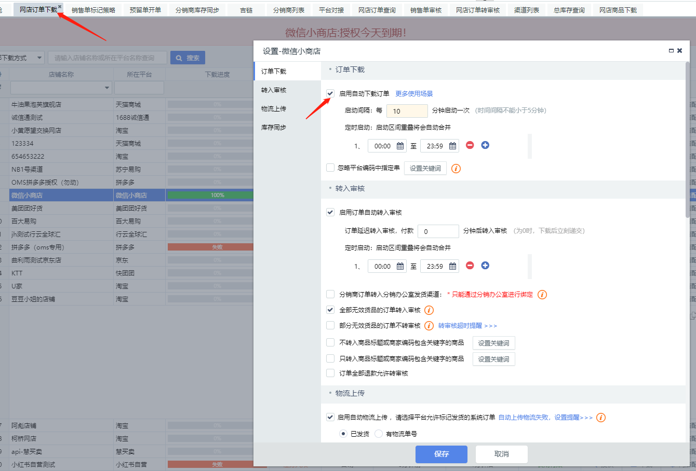Click the settings dialog vertical scrollbar

click(x=687, y=140)
